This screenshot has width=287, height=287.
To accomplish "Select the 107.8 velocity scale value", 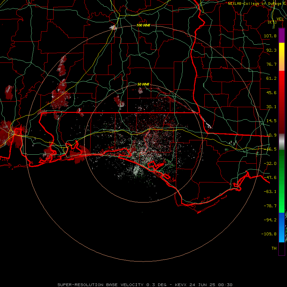I will tap(270, 36).
